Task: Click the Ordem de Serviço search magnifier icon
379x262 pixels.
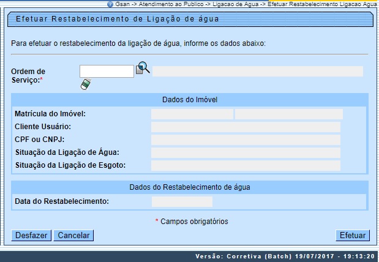Action: [x=143, y=68]
